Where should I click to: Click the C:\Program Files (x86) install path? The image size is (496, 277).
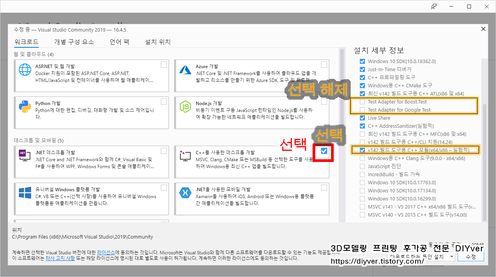[83, 237]
